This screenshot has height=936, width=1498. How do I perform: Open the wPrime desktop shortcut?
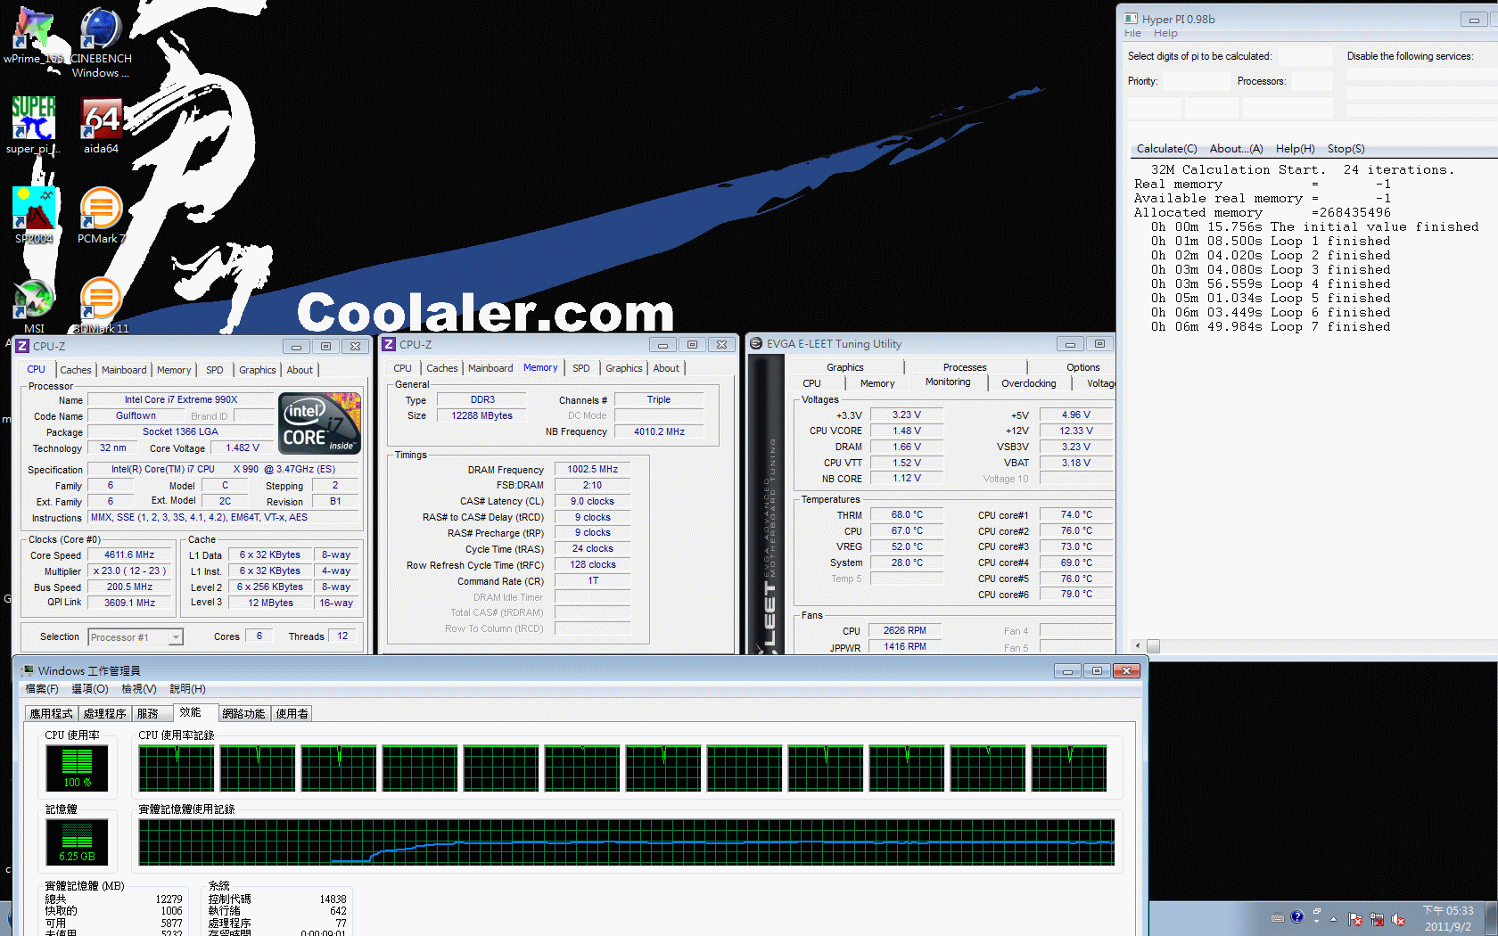(x=34, y=36)
